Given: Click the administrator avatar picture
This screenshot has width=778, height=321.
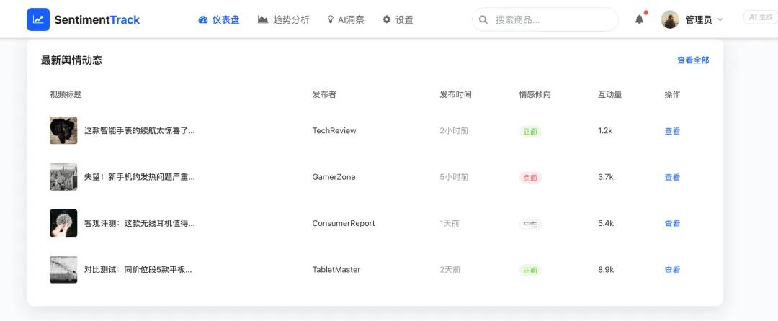Looking at the screenshot, I should tap(670, 19).
